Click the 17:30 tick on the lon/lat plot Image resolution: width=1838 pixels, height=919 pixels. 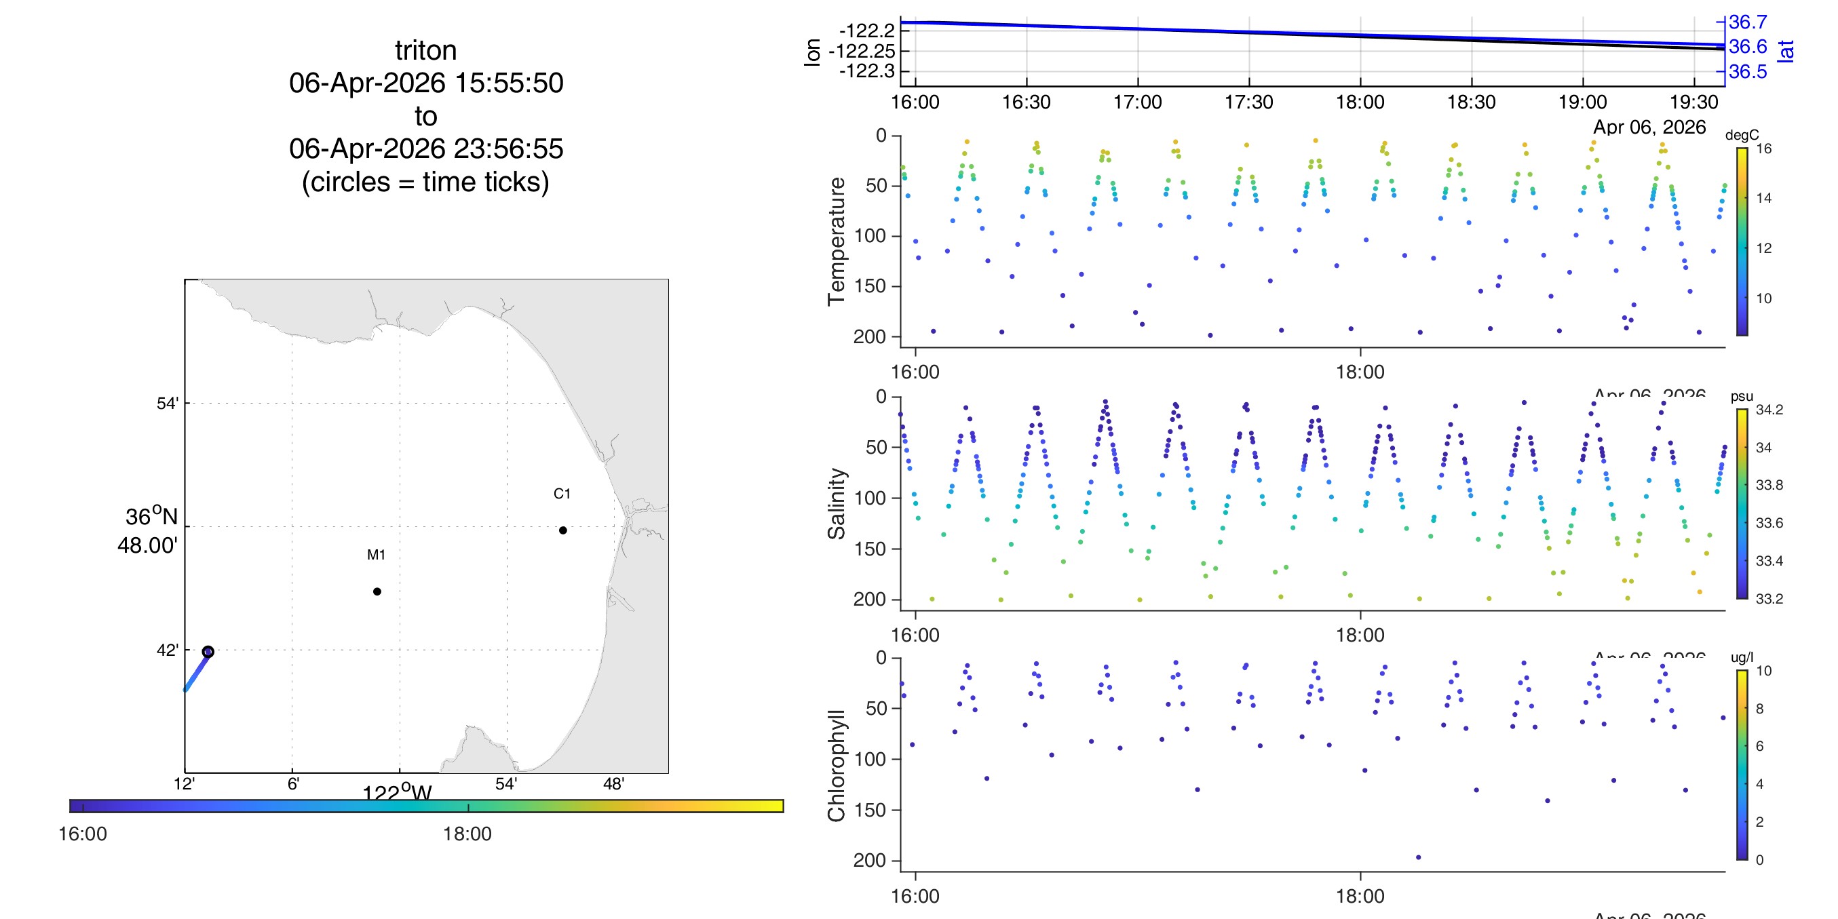point(1248,102)
